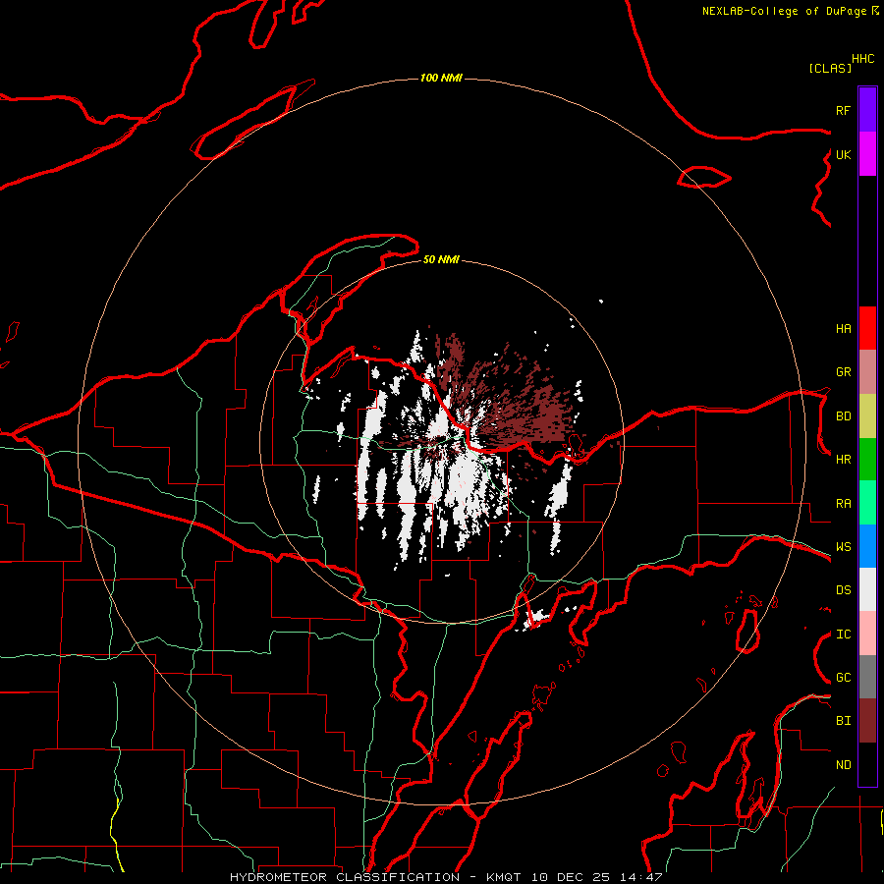This screenshot has width=884, height=884.
Task: Click the RF legend label
Action: 843,110
